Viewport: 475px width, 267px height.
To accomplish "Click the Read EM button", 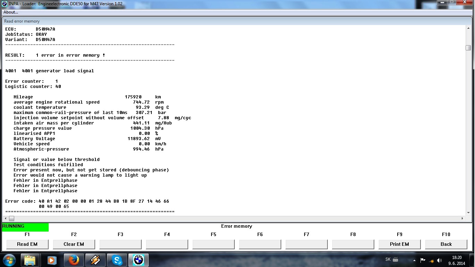I will [27, 244].
